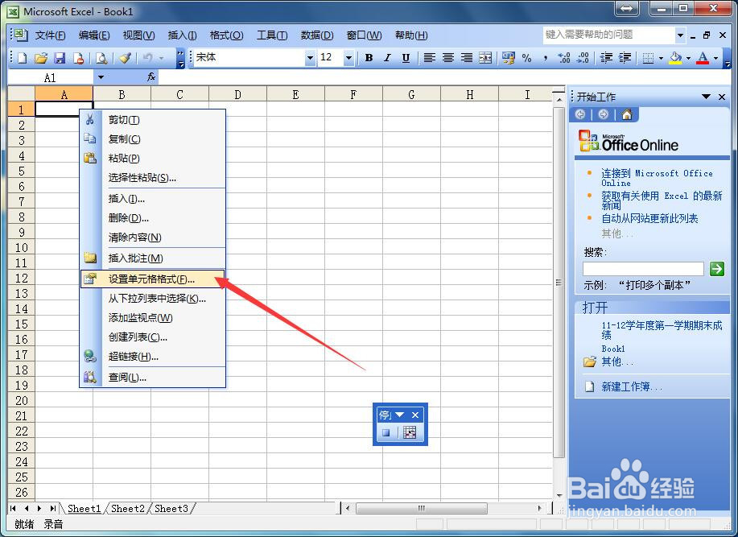Center text in the cell

click(x=448, y=58)
